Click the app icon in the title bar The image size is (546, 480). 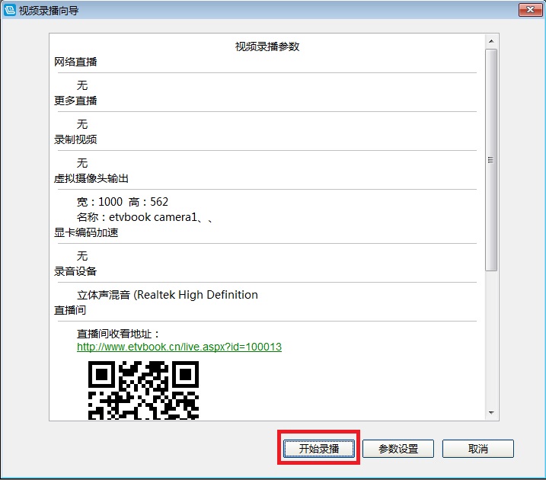coord(10,10)
